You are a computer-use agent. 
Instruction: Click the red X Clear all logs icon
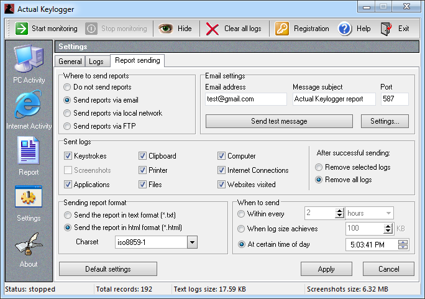(x=212, y=29)
